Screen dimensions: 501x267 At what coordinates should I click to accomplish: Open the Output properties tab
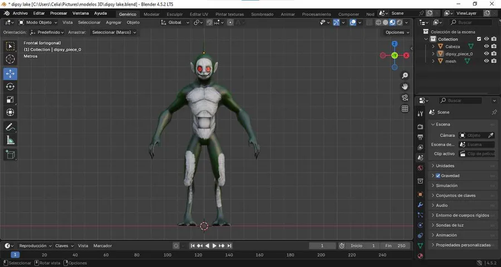(420, 137)
